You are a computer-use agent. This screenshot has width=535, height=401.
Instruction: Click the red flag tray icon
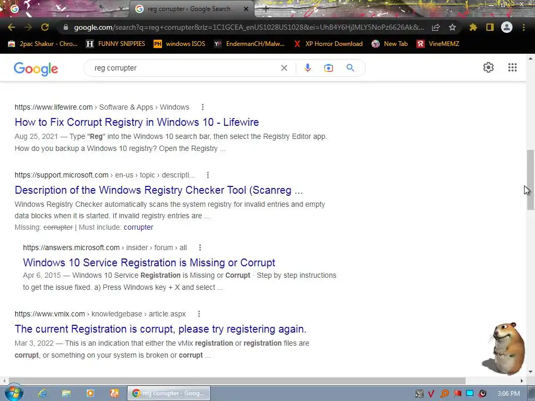[457, 394]
